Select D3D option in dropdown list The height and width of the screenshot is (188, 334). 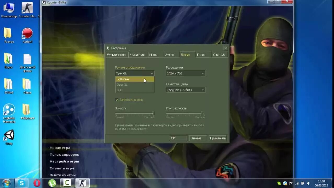coord(135,90)
